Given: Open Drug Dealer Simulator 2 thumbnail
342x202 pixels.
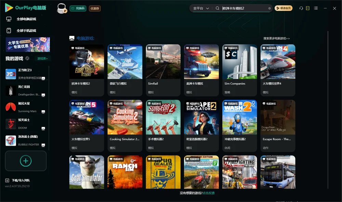Looking at the screenshot, I should pyautogui.click(x=163, y=172).
